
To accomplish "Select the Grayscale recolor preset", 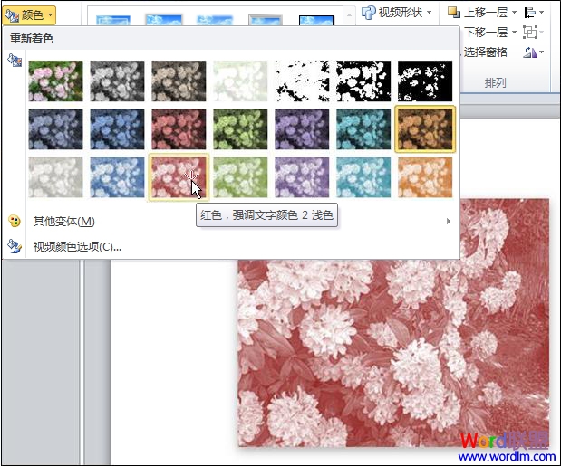I will (117, 81).
